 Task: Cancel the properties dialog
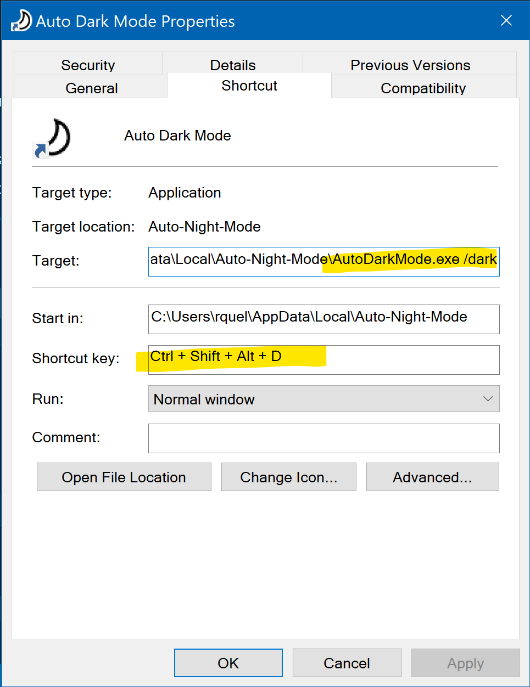click(x=347, y=662)
